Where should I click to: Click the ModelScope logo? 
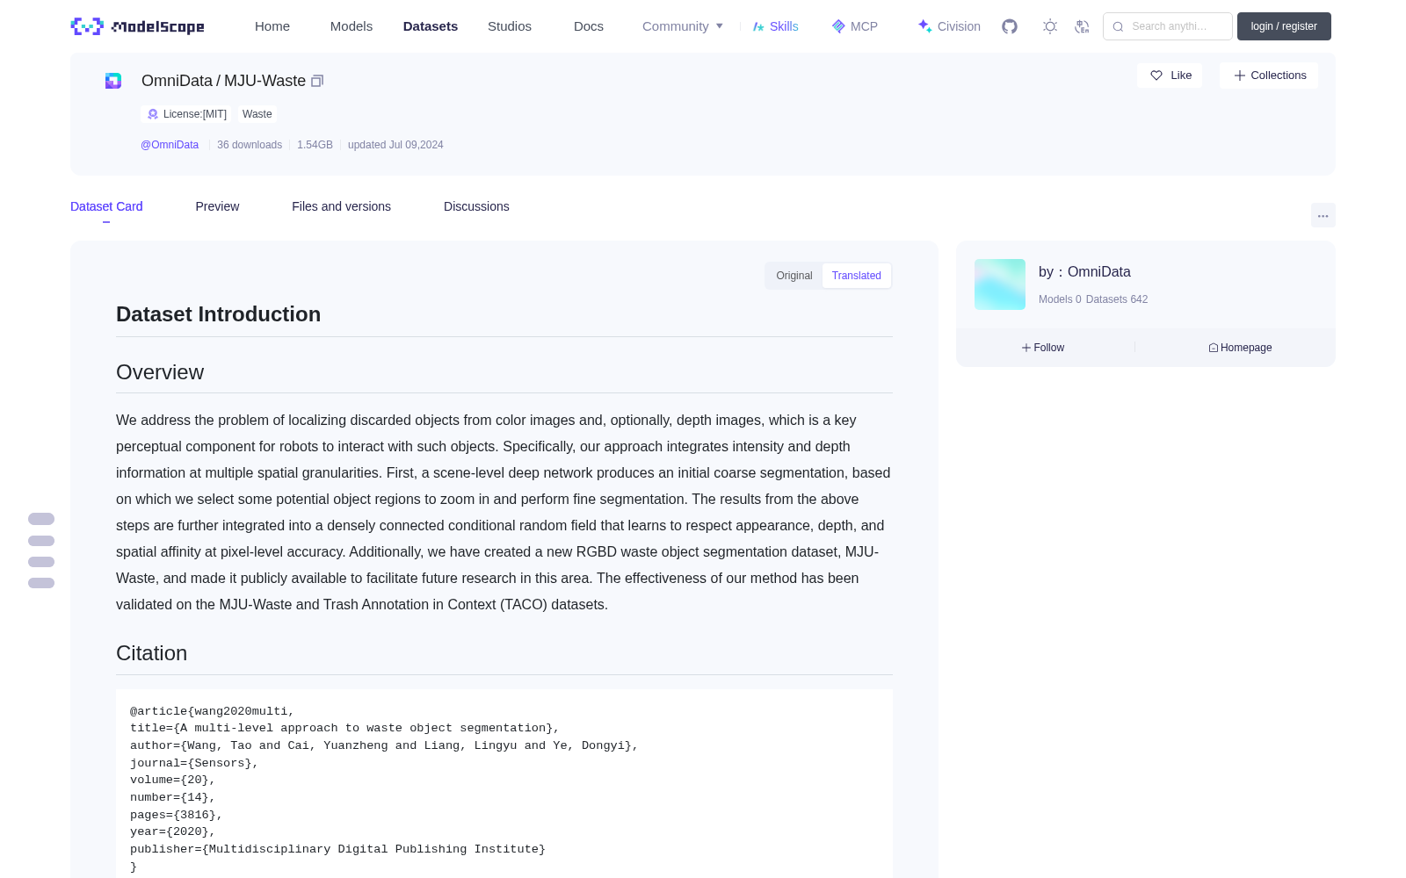(x=138, y=26)
